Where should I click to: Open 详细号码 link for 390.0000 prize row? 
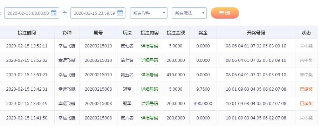[x=149, y=104]
